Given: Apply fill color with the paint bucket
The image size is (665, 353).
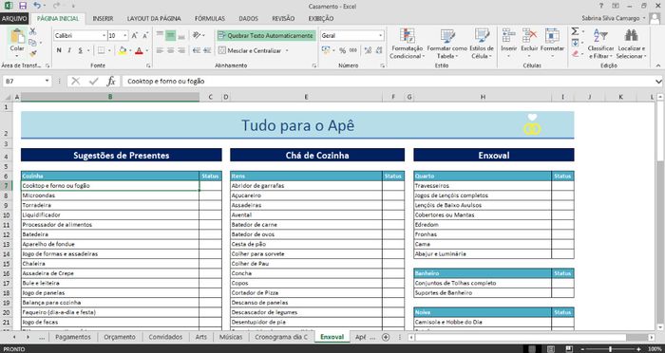Looking at the screenshot, I should [123, 50].
